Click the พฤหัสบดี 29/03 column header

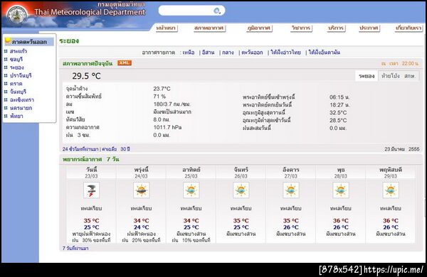pos(391,173)
